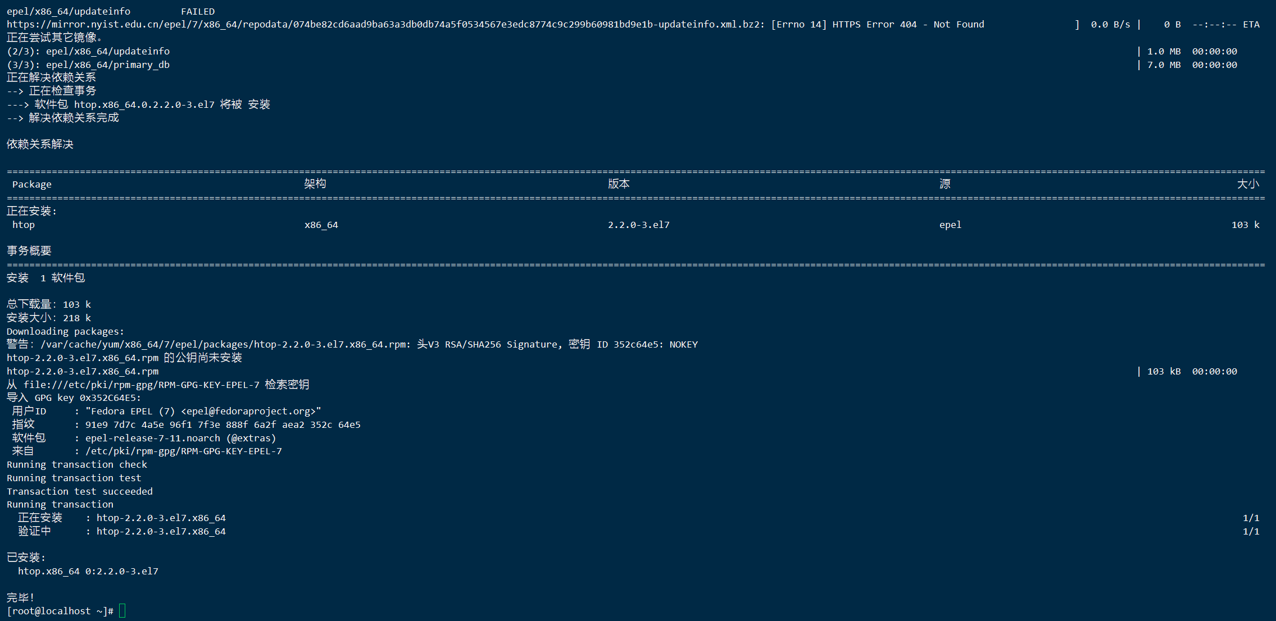Click 'htop.x86_64 0:2.2.0-3.el7' installed line
This screenshot has height=621, width=1276.
[88, 572]
